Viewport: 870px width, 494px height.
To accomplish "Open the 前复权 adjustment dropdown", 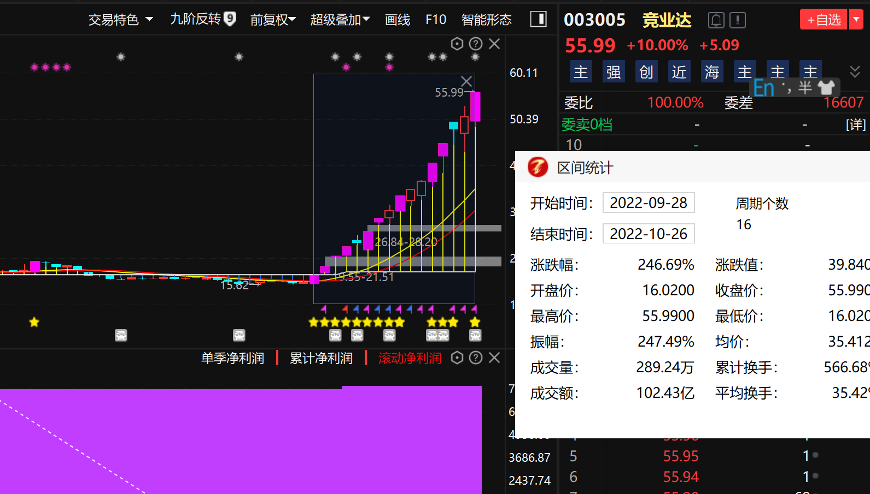I will point(272,20).
